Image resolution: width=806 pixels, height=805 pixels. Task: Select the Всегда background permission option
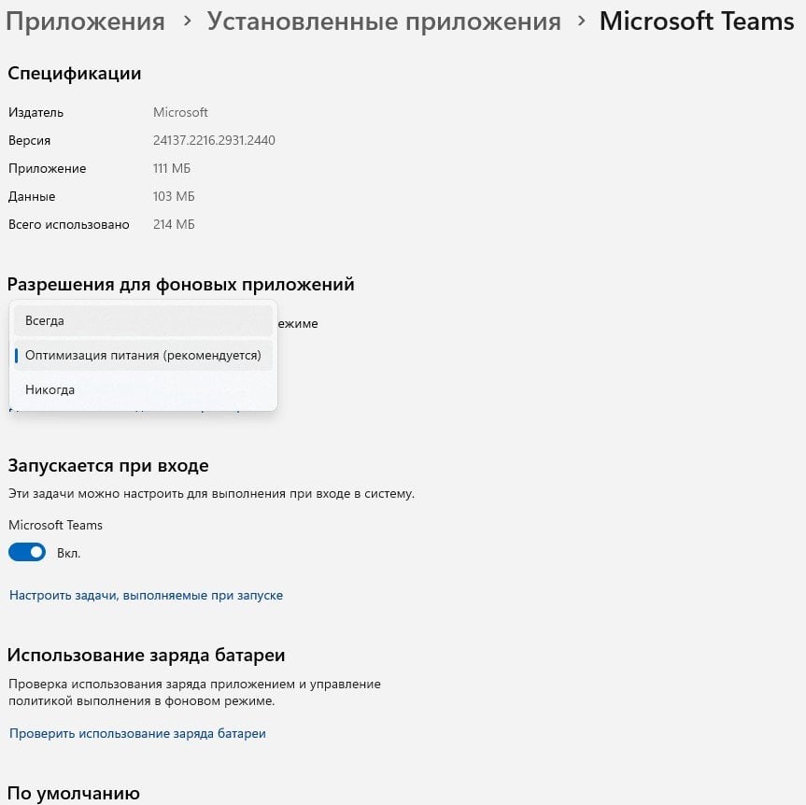pyautogui.click(x=143, y=320)
